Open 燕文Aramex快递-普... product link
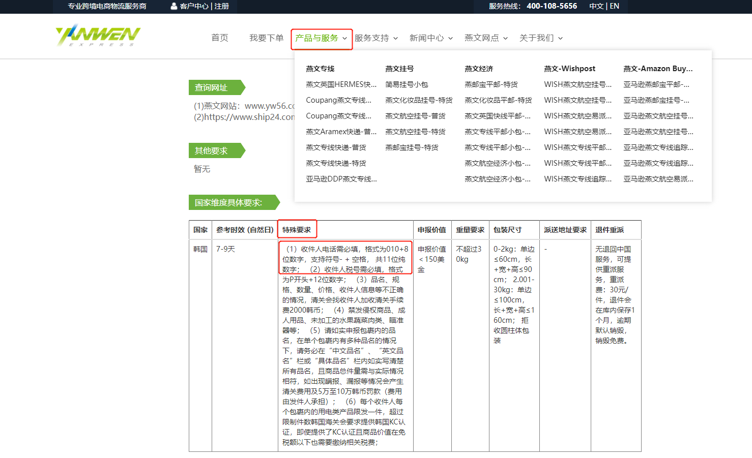This screenshot has width=752, height=458. pos(341,132)
